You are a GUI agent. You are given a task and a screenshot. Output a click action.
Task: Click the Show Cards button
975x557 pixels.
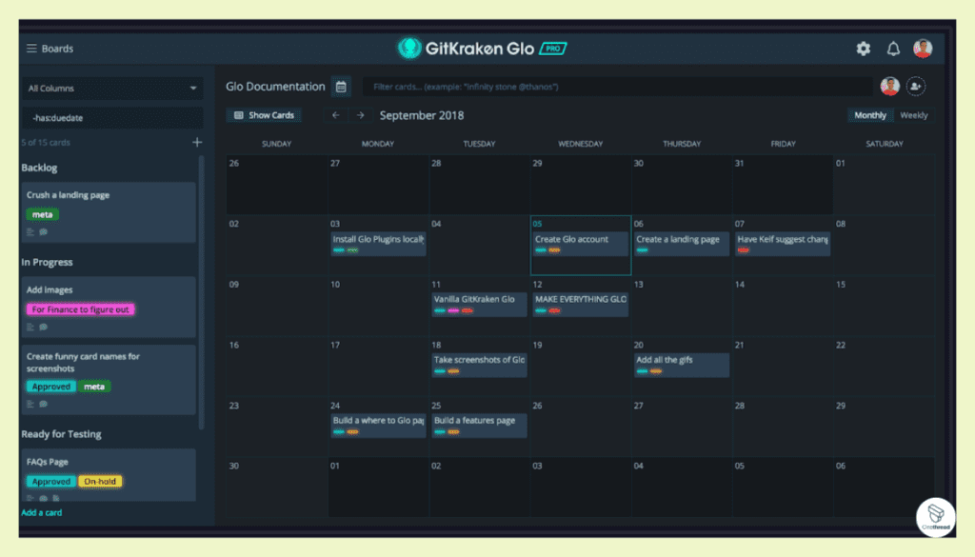point(265,115)
